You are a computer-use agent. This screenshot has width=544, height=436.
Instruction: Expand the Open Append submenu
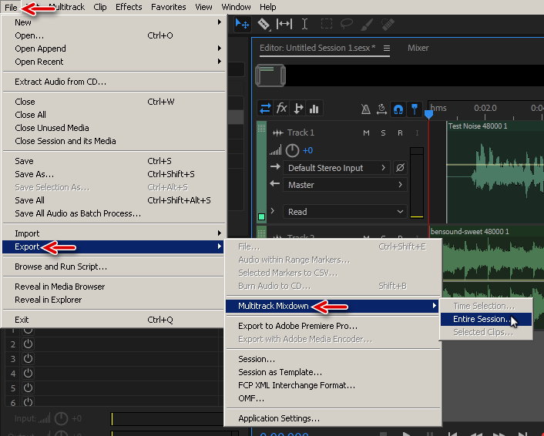coord(114,49)
